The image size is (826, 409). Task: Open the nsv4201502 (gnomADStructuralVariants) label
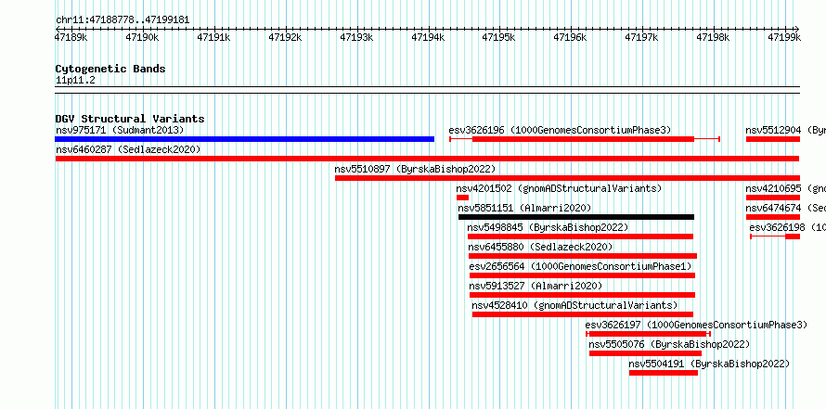(559, 188)
